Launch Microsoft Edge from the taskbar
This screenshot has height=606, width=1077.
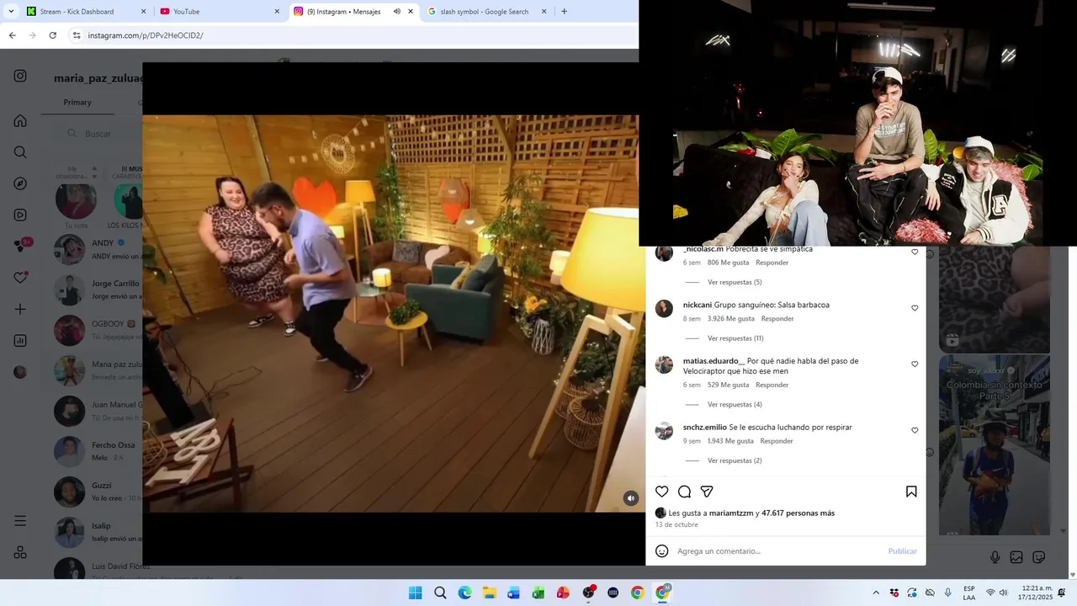pos(464,593)
